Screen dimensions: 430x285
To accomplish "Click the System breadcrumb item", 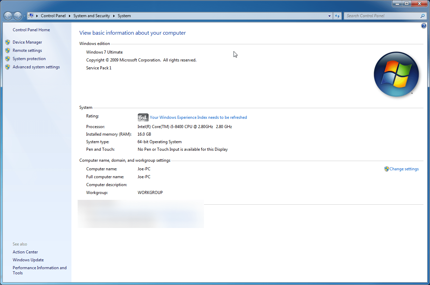I will (x=124, y=16).
